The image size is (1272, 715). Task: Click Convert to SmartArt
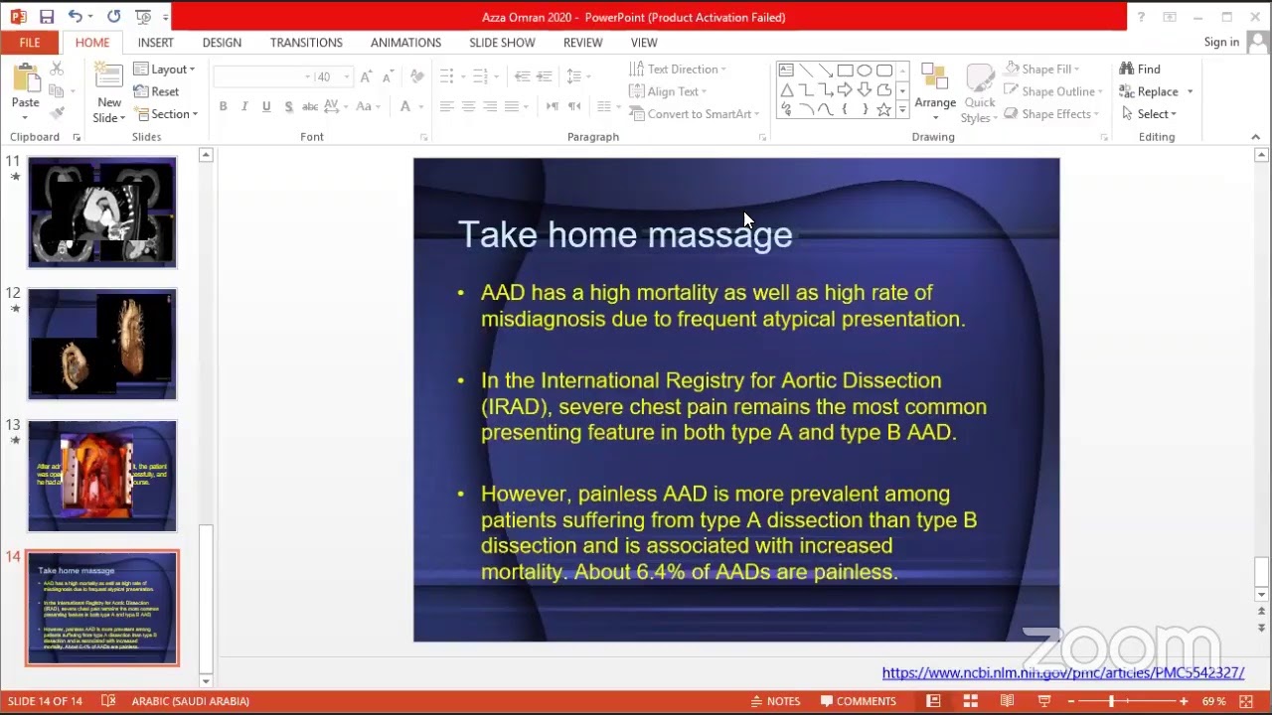pos(694,114)
